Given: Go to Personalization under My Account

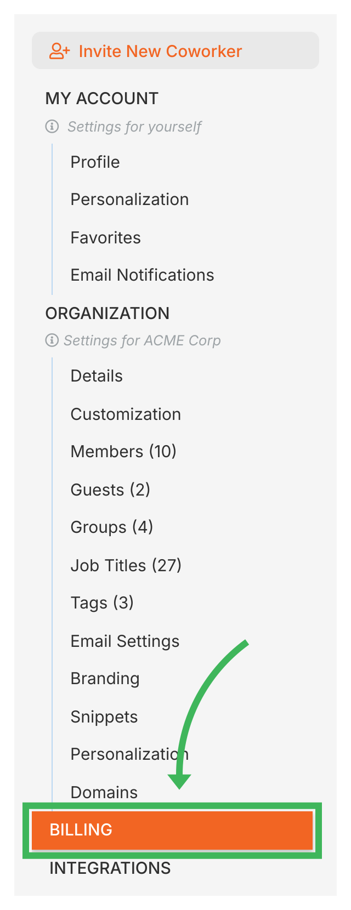Looking at the screenshot, I should (129, 200).
